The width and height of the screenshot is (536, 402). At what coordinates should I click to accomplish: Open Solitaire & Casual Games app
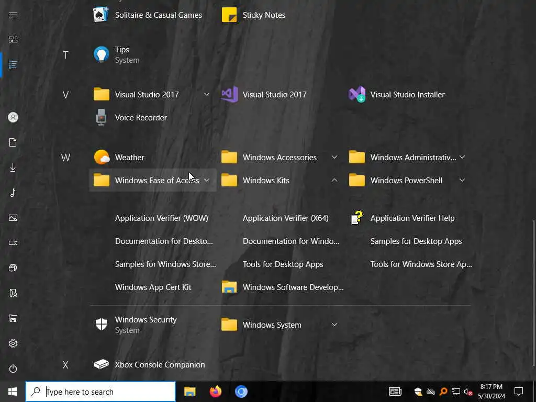[152, 15]
